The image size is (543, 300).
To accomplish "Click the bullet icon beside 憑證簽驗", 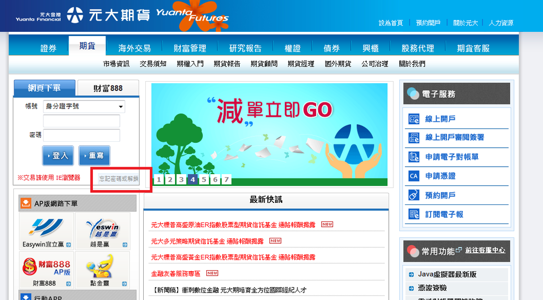I will [x=411, y=288].
